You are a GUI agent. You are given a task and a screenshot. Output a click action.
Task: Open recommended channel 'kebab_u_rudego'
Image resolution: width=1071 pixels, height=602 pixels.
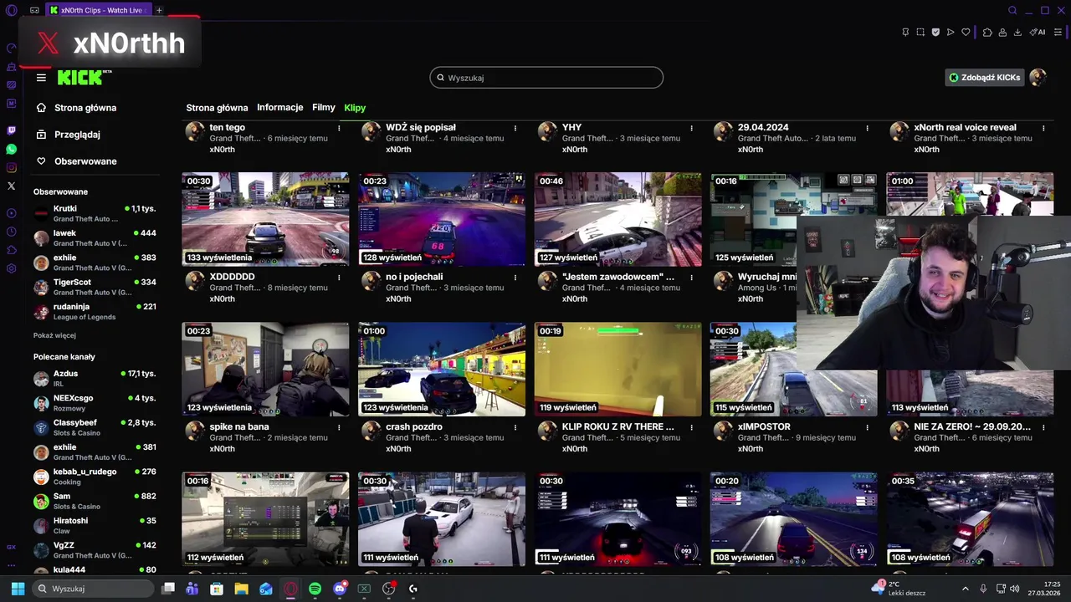95,477
